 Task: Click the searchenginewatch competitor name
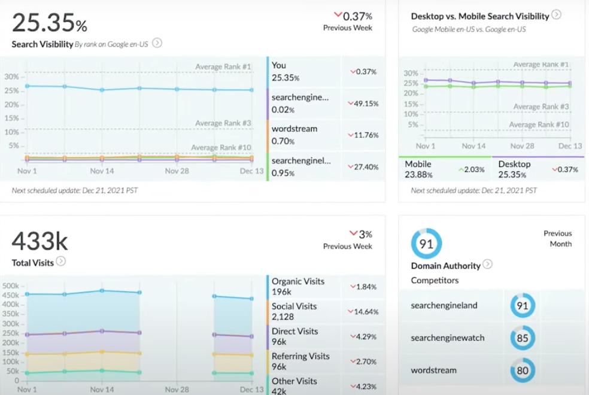(x=448, y=338)
